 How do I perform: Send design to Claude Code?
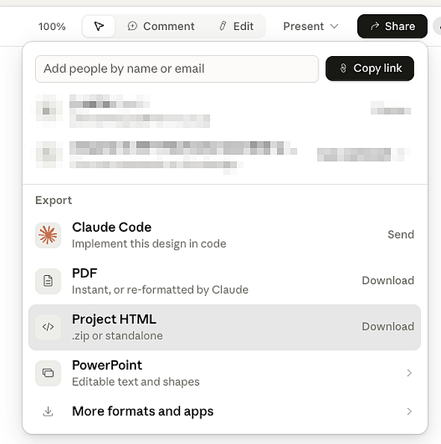coord(401,235)
